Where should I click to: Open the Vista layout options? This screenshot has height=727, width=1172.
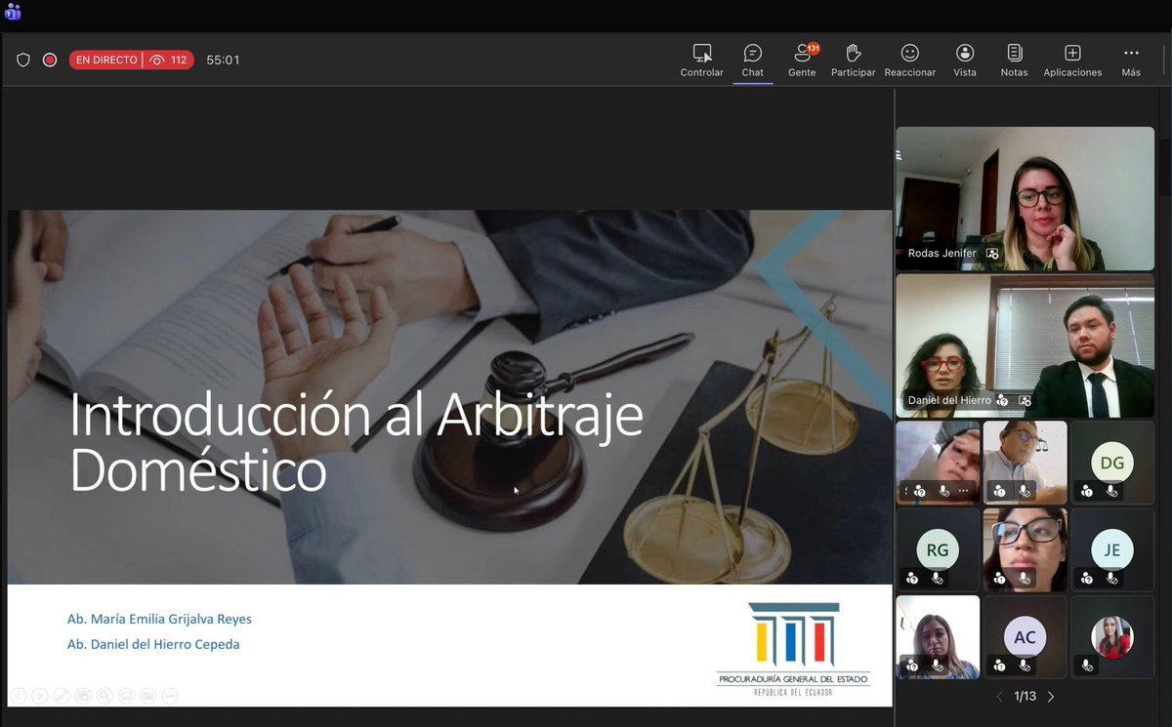coord(965,60)
